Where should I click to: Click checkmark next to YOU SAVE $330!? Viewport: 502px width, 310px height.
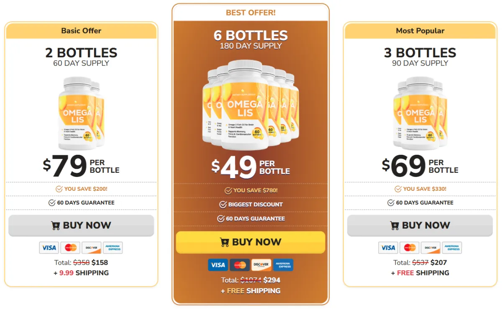tap(398, 189)
